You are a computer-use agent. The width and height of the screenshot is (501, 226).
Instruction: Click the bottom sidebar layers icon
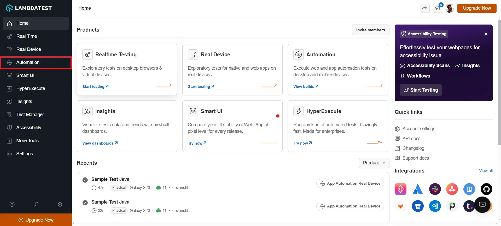tap(60, 204)
